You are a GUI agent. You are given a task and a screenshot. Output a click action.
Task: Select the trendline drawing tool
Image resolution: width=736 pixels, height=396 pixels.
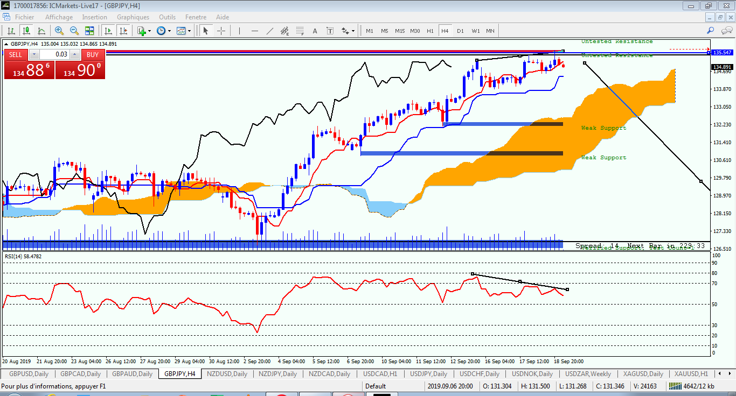tap(270, 31)
